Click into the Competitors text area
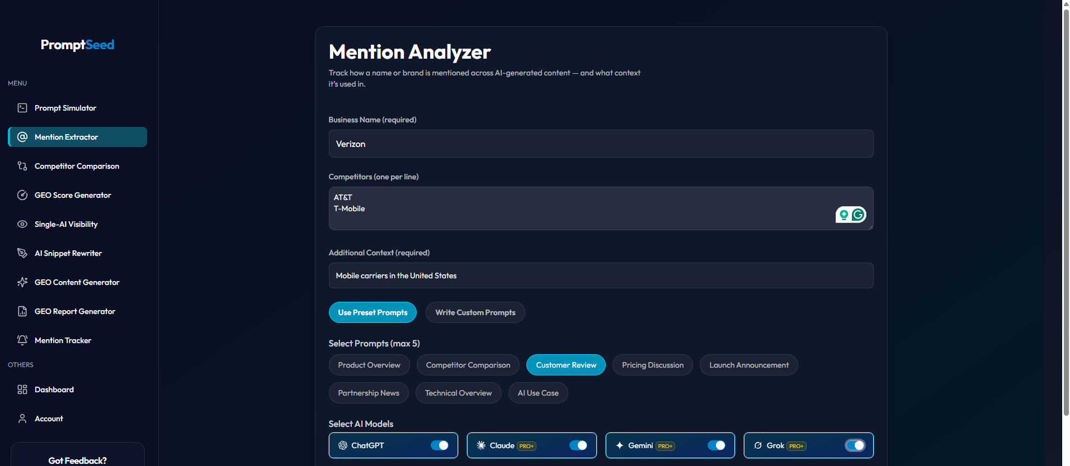The image size is (1070, 466). tap(601, 208)
